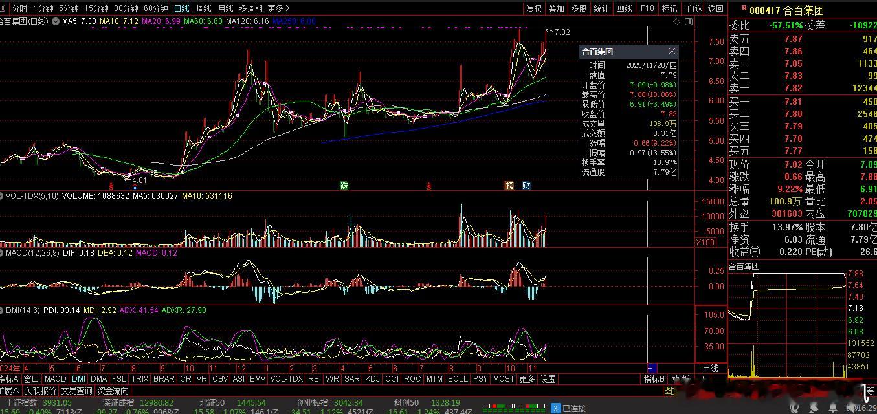Open the 交易查询 tab
This screenshot has width=877, height=414.
77,391
